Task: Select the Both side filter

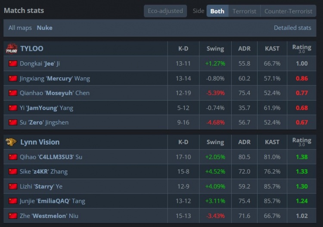Action: (x=217, y=11)
